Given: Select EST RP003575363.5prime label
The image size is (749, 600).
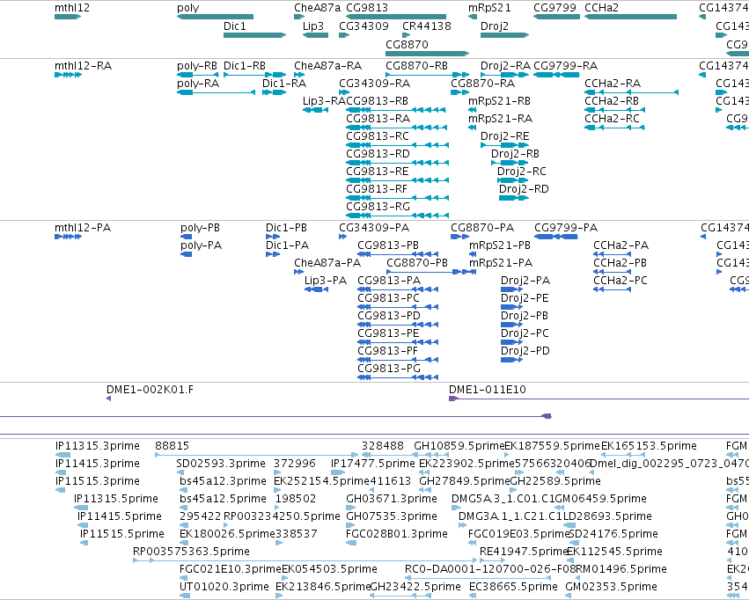Looking at the screenshot, I should pyautogui.click(x=191, y=552).
